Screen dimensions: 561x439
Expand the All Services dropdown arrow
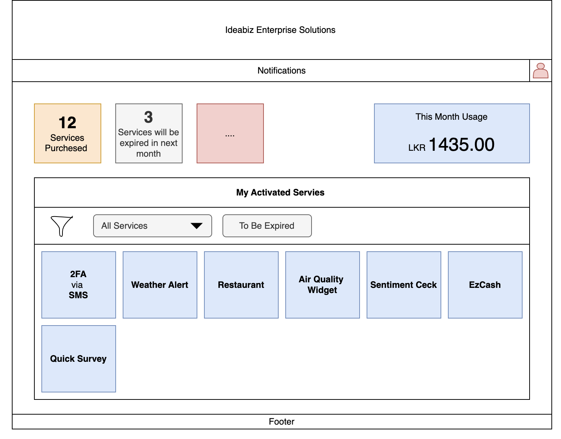pyautogui.click(x=196, y=226)
